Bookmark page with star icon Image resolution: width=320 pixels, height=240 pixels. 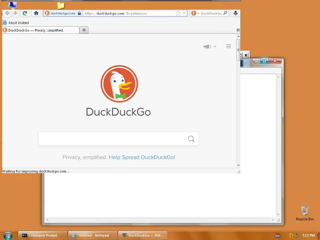coord(178,13)
